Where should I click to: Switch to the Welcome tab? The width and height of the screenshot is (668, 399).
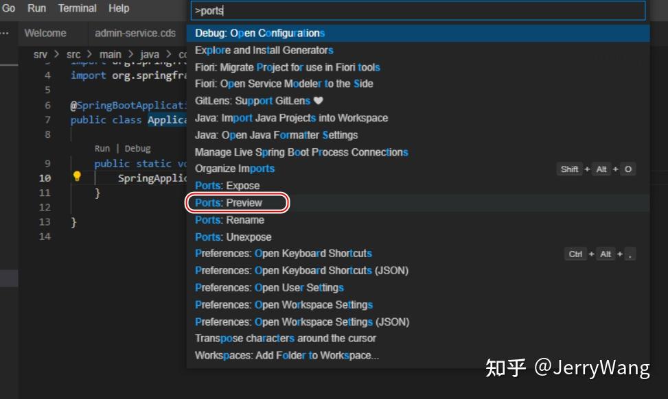click(45, 33)
